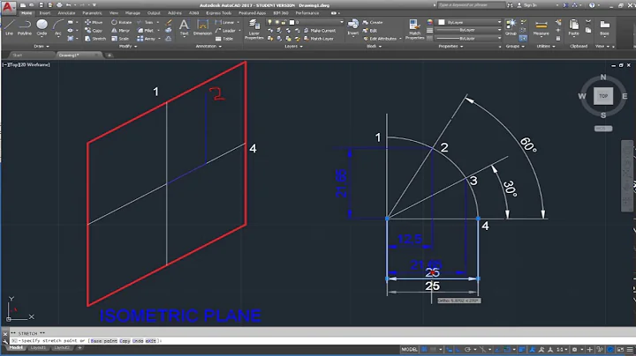The width and height of the screenshot is (636, 356).
Task: Click the new drawing tab plus button
Action: (110, 55)
